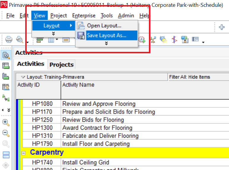Click the Zoom Out magnifier icon
The image size is (229, 170).
pos(6,133)
